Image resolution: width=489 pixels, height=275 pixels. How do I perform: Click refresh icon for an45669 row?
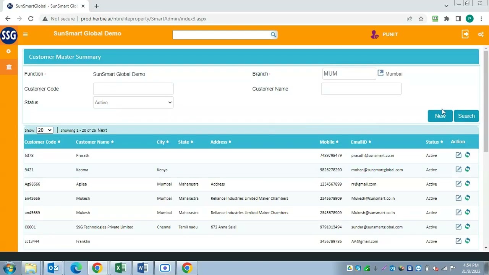tap(468, 212)
